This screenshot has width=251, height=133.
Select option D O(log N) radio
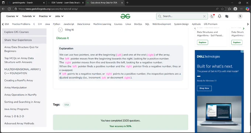[60, 30]
